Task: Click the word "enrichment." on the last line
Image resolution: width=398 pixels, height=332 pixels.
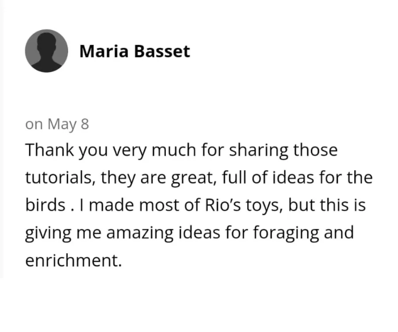Action: pyautogui.click(x=73, y=260)
